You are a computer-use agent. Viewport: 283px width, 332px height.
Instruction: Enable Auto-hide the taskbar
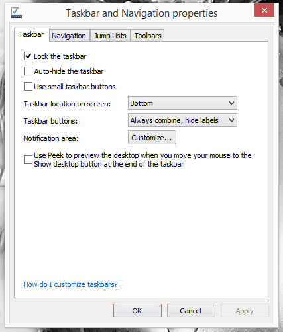(x=28, y=71)
